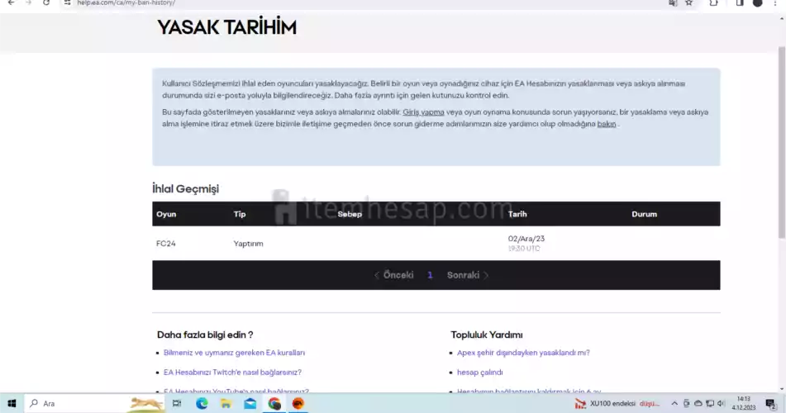Click the browser reload button
Viewport: 786px width, 413px height.
[x=45, y=3]
